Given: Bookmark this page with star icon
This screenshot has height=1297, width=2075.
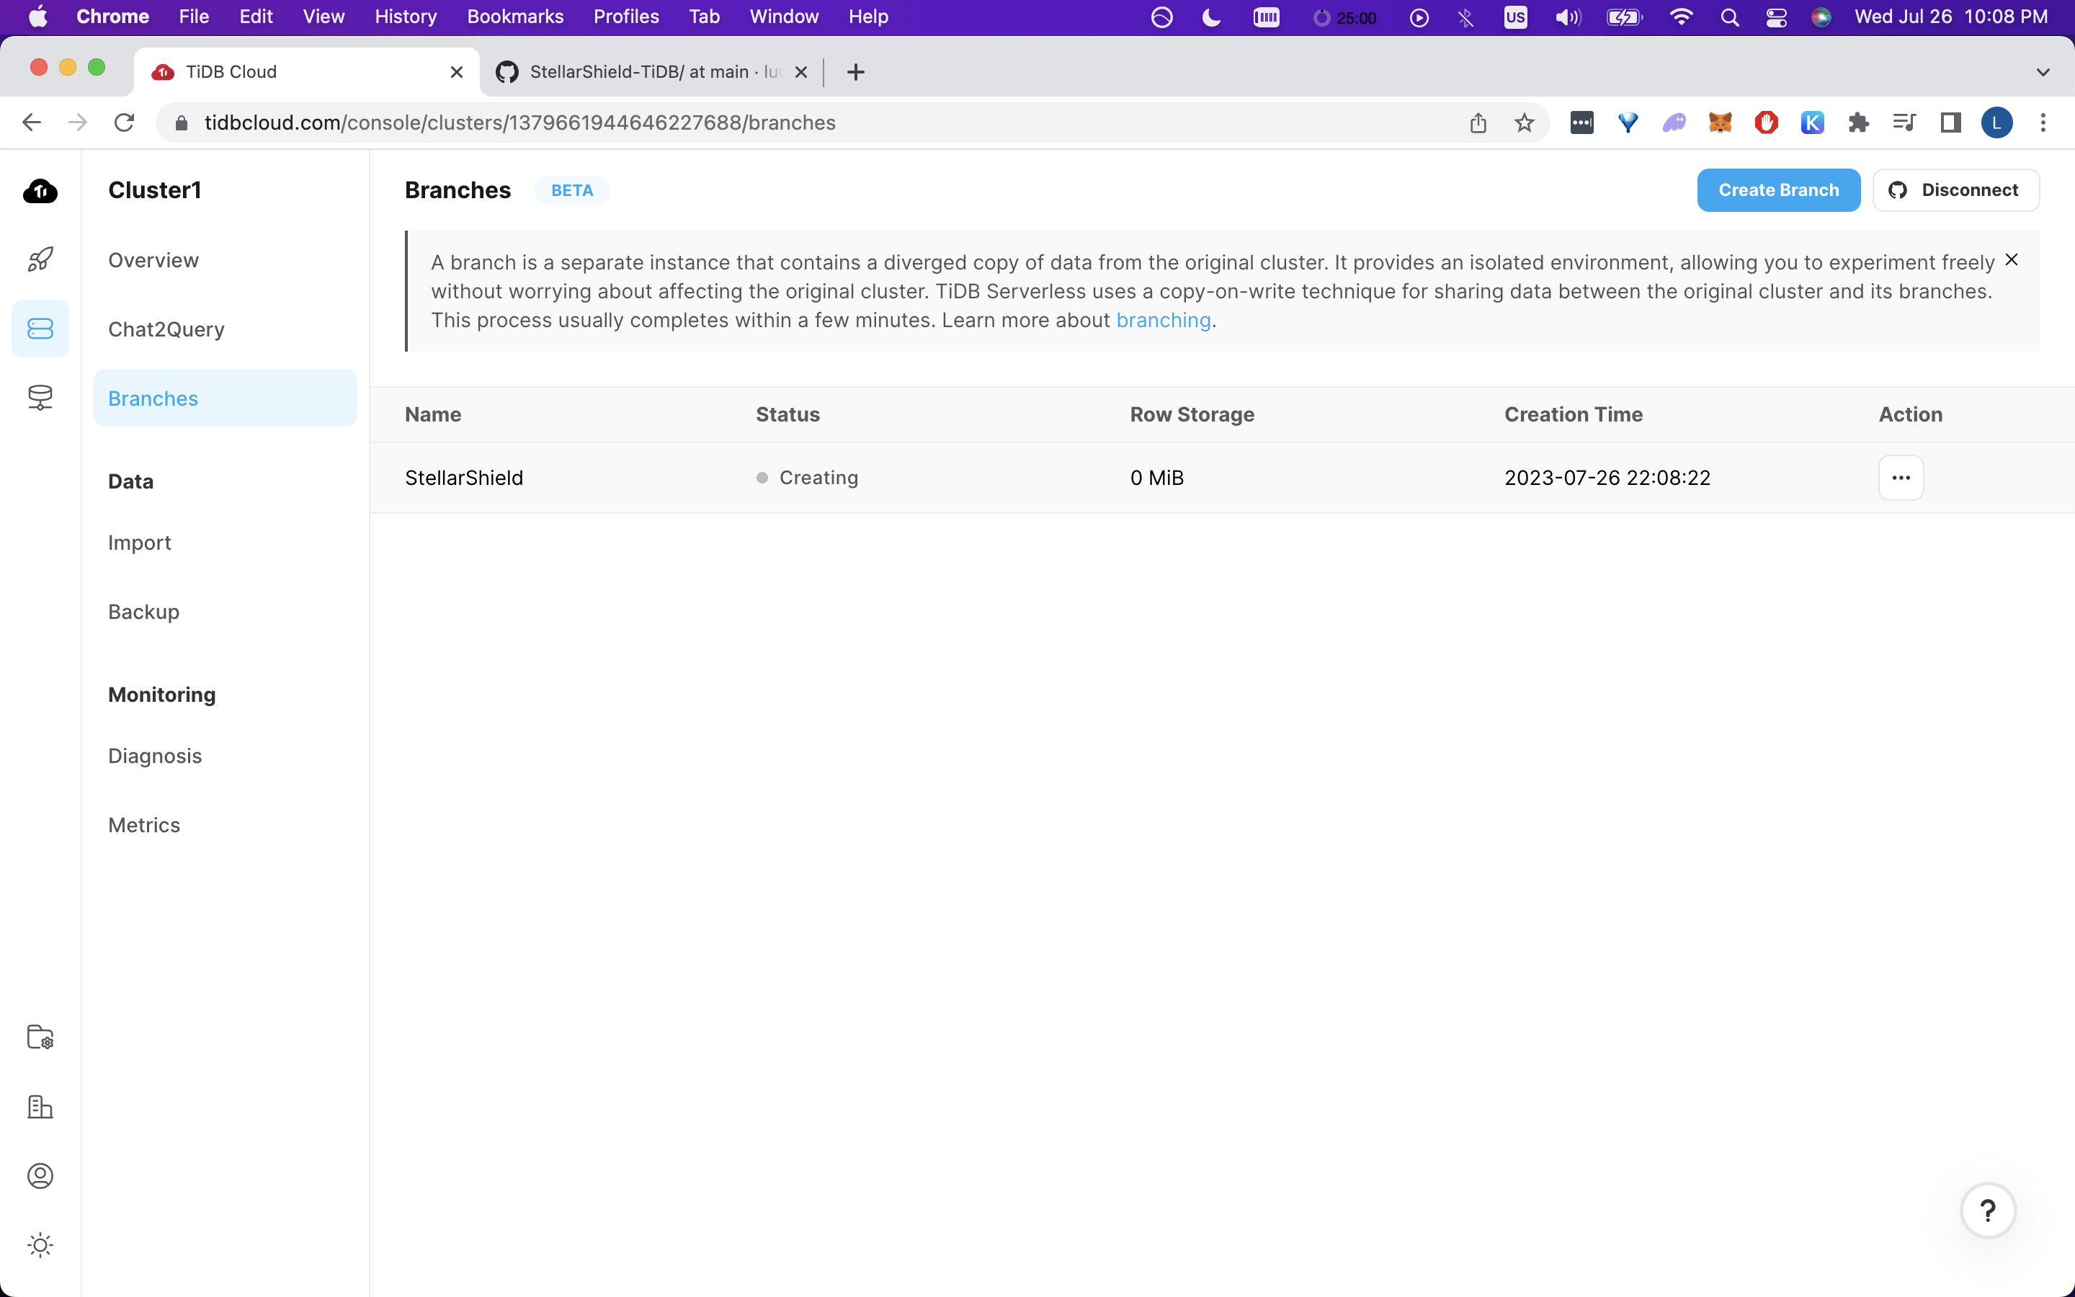Looking at the screenshot, I should click(1524, 122).
